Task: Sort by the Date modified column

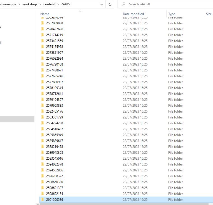Action: [x=133, y=14]
